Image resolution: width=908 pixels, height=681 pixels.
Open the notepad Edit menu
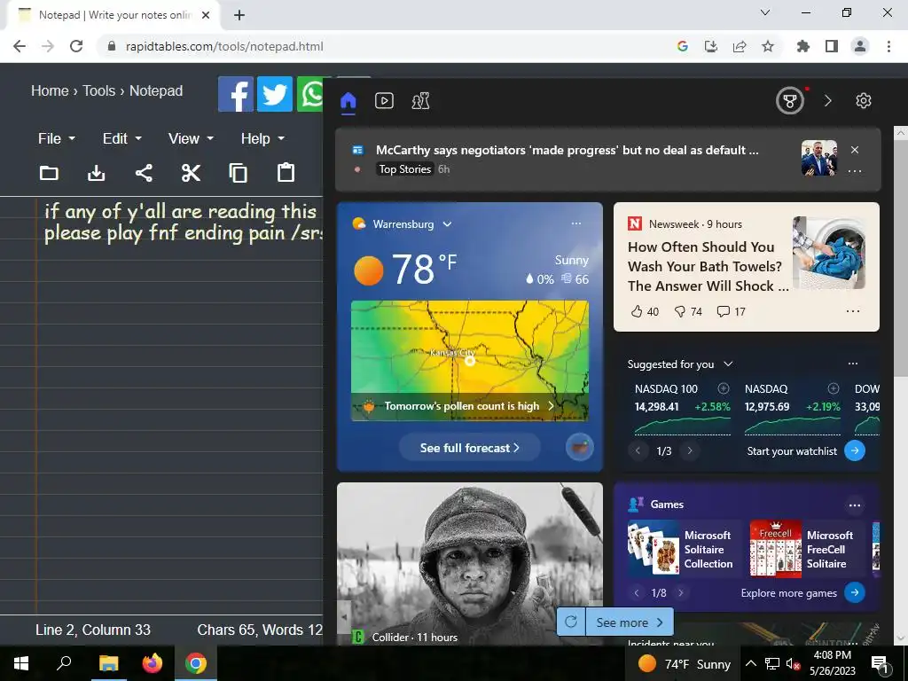pyautogui.click(x=121, y=138)
